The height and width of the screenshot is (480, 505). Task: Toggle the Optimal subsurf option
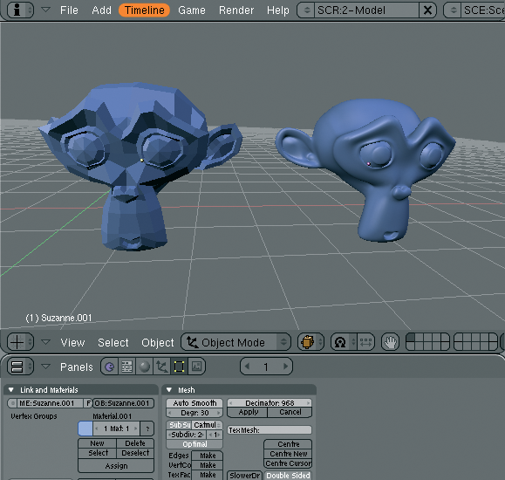194,444
